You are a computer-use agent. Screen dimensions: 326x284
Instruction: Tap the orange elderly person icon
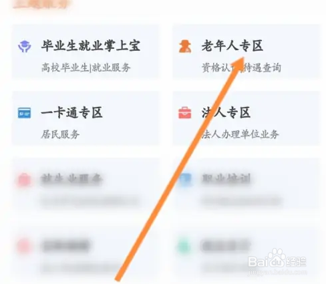coord(185,46)
